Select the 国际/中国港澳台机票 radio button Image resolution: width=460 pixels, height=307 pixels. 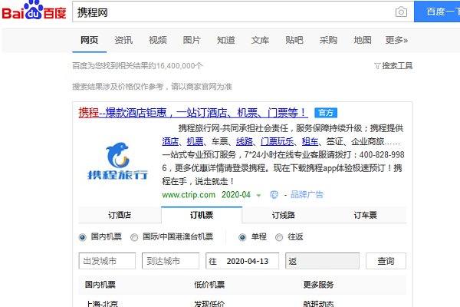[x=134, y=237]
